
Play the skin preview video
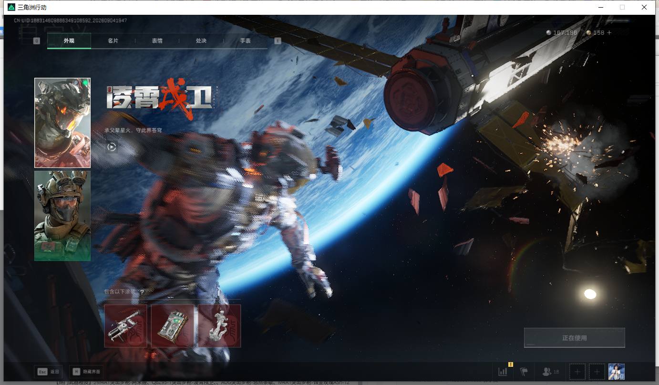point(112,147)
